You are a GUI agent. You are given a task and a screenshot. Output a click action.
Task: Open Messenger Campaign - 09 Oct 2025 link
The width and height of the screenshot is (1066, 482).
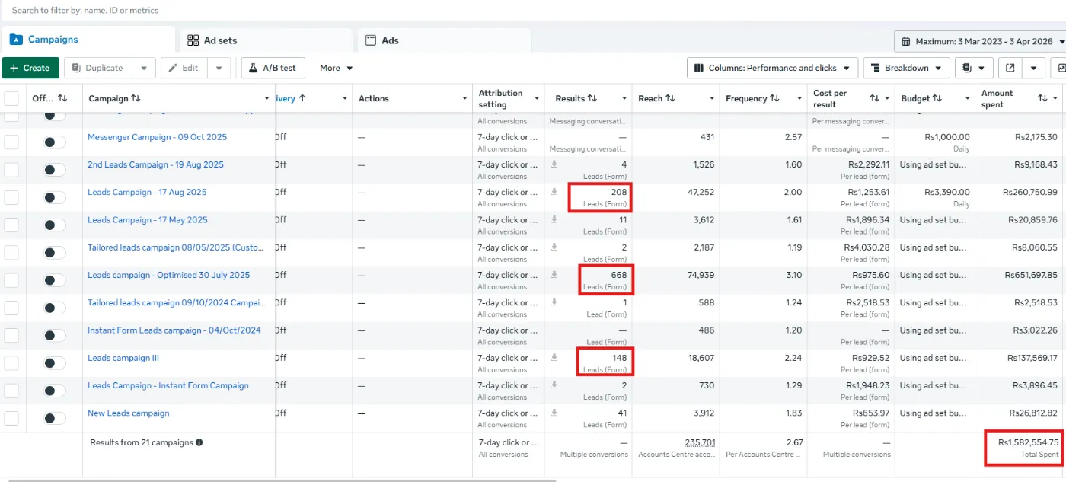pos(157,137)
